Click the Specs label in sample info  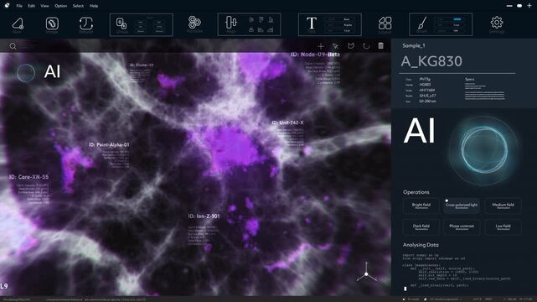[469, 80]
